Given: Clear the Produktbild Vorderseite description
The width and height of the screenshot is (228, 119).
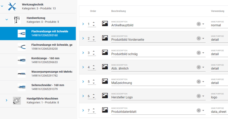Looking at the screenshot, I should [x=199, y=38].
